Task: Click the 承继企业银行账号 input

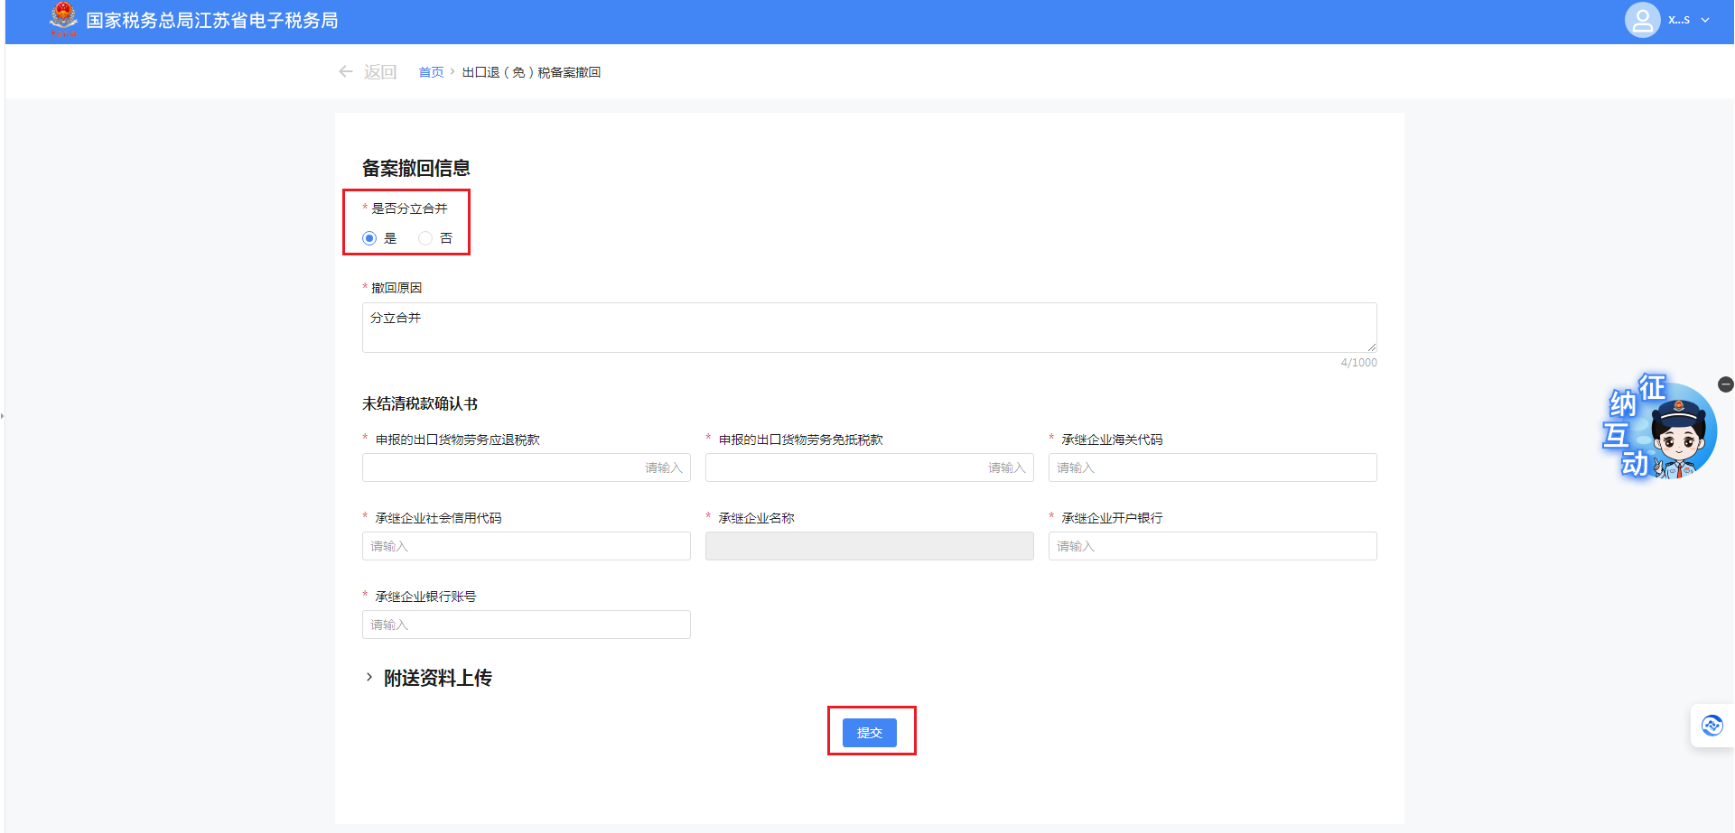Action: [526, 625]
